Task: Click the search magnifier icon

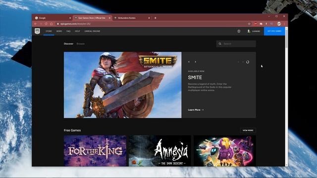Action: click(x=220, y=44)
